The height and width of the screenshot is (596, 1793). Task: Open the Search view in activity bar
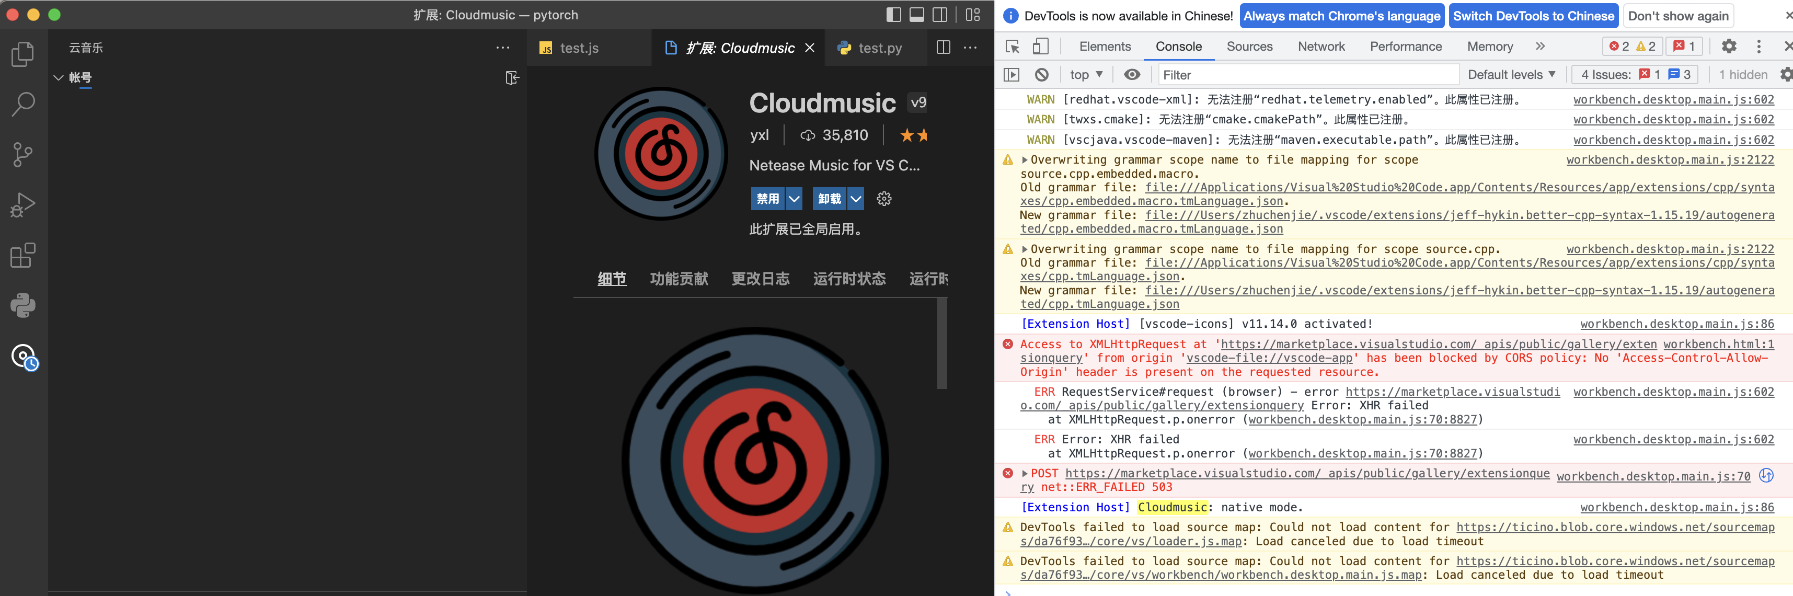[x=23, y=105]
